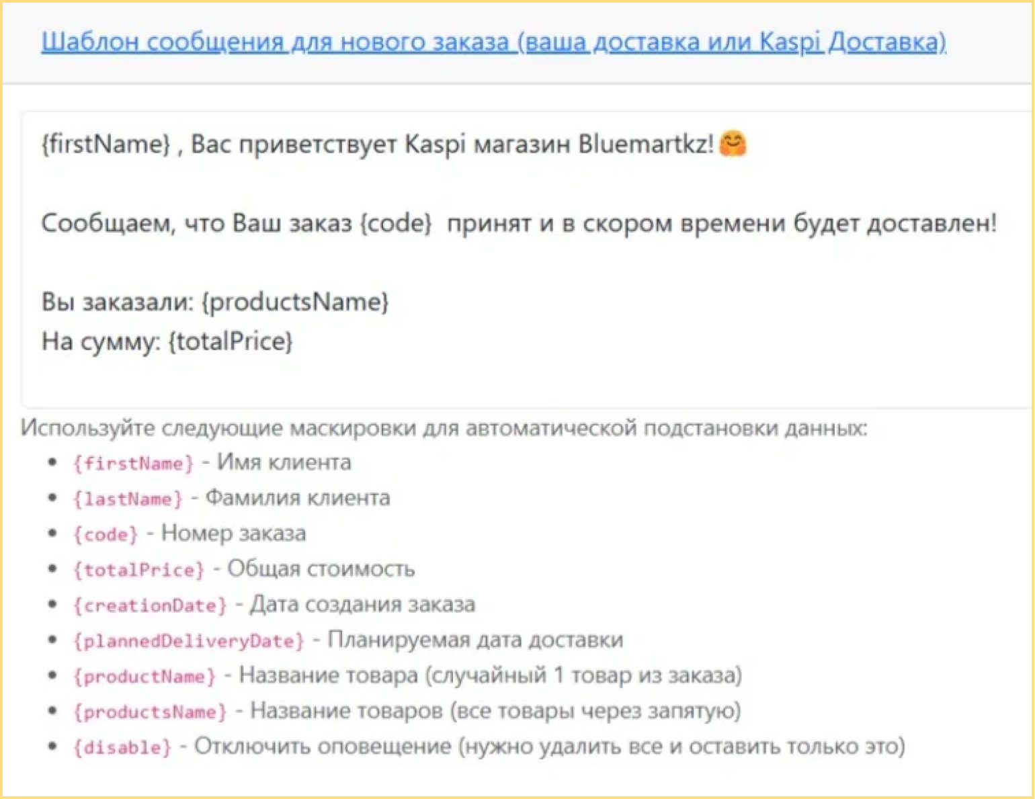Select the {lastName} mask code
The image size is (1035, 799).
(x=128, y=499)
